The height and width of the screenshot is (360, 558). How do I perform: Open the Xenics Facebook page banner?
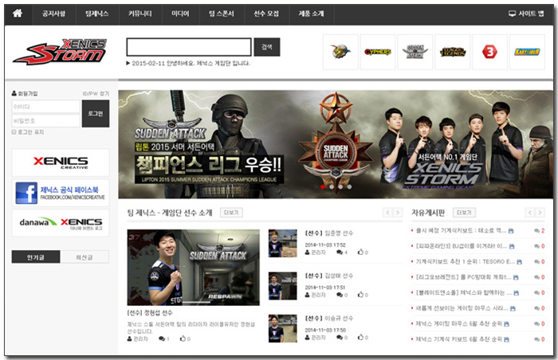pyautogui.click(x=61, y=193)
